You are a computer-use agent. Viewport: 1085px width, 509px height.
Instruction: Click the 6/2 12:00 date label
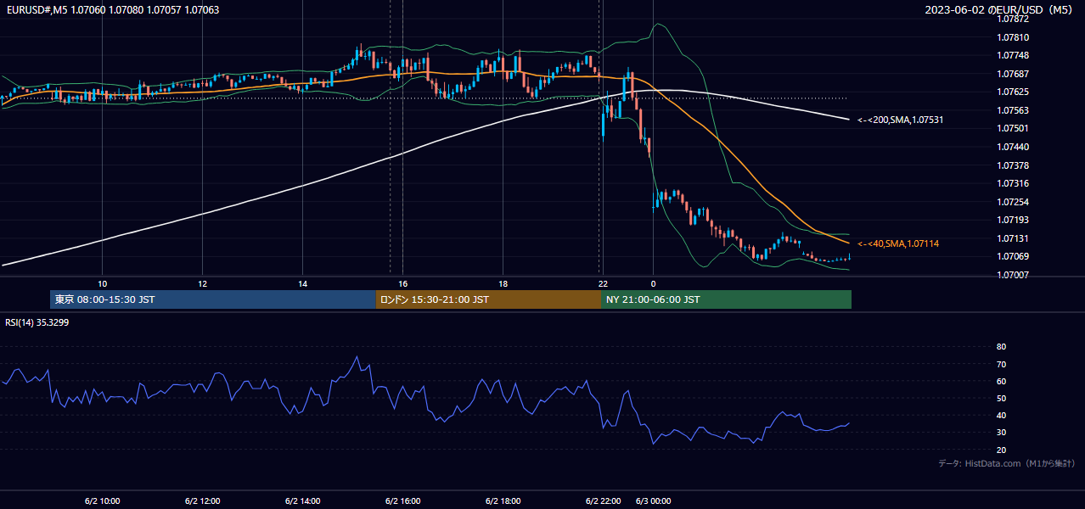click(202, 501)
